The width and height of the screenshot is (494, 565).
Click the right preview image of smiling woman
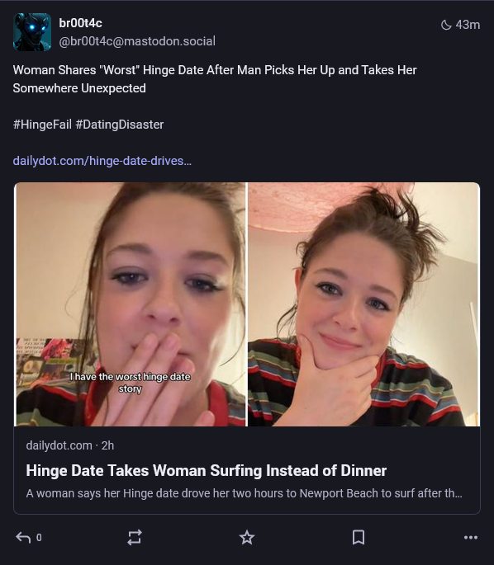pyautogui.click(x=363, y=304)
